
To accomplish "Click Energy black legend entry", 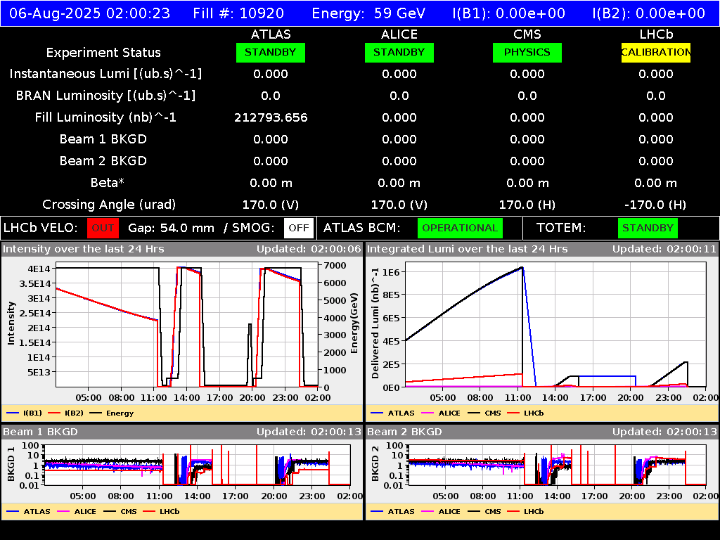I will pyautogui.click(x=111, y=413).
